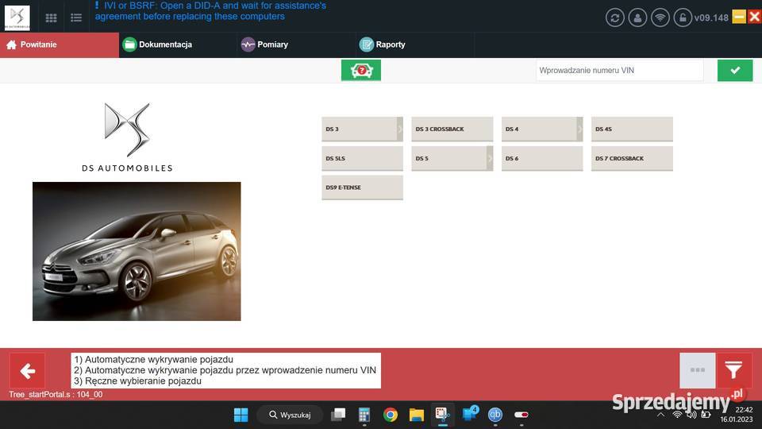This screenshot has width=762, height=429.
Task: Click the DS Automobiles logo icon in header
Action: [x=17, y=17]
